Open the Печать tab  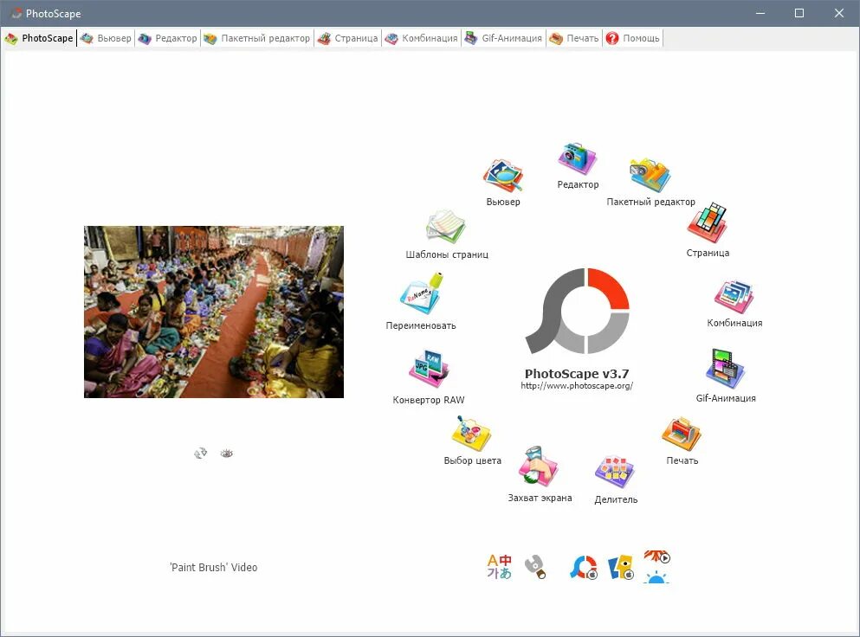pyautogui.click(x=574, y=38)
